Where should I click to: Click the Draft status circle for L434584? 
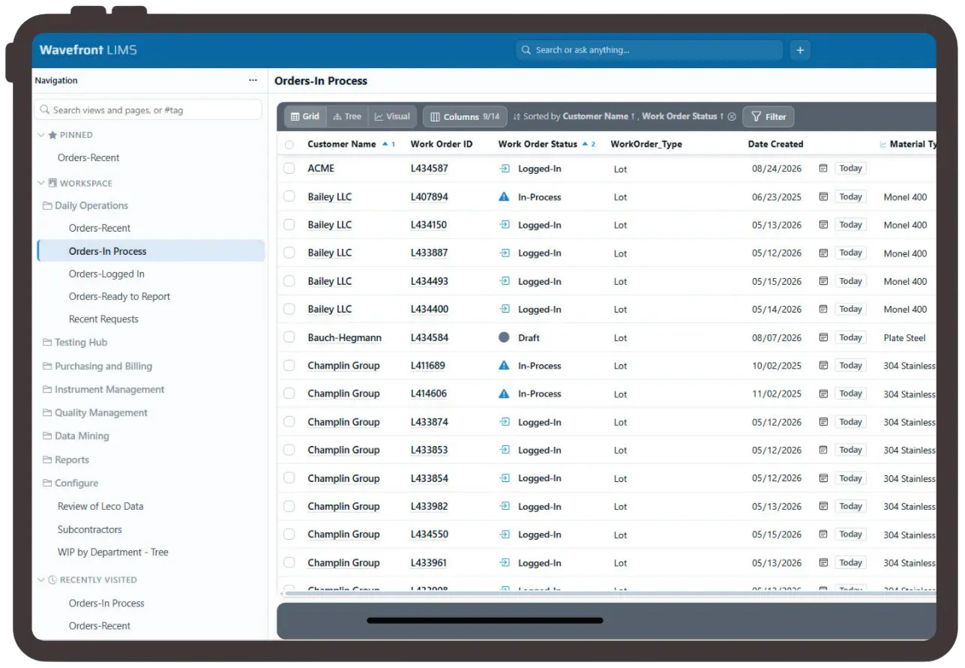pyautogui.click(x=505, y=337)
